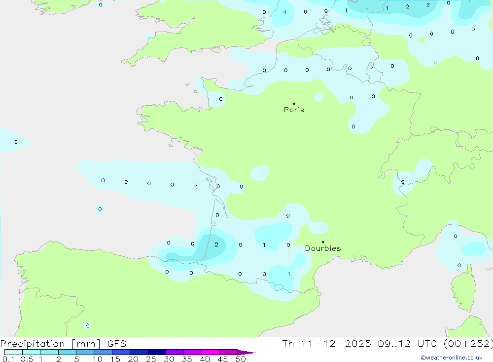Pick the 15 mm legend color swatch

click(121, 352)
